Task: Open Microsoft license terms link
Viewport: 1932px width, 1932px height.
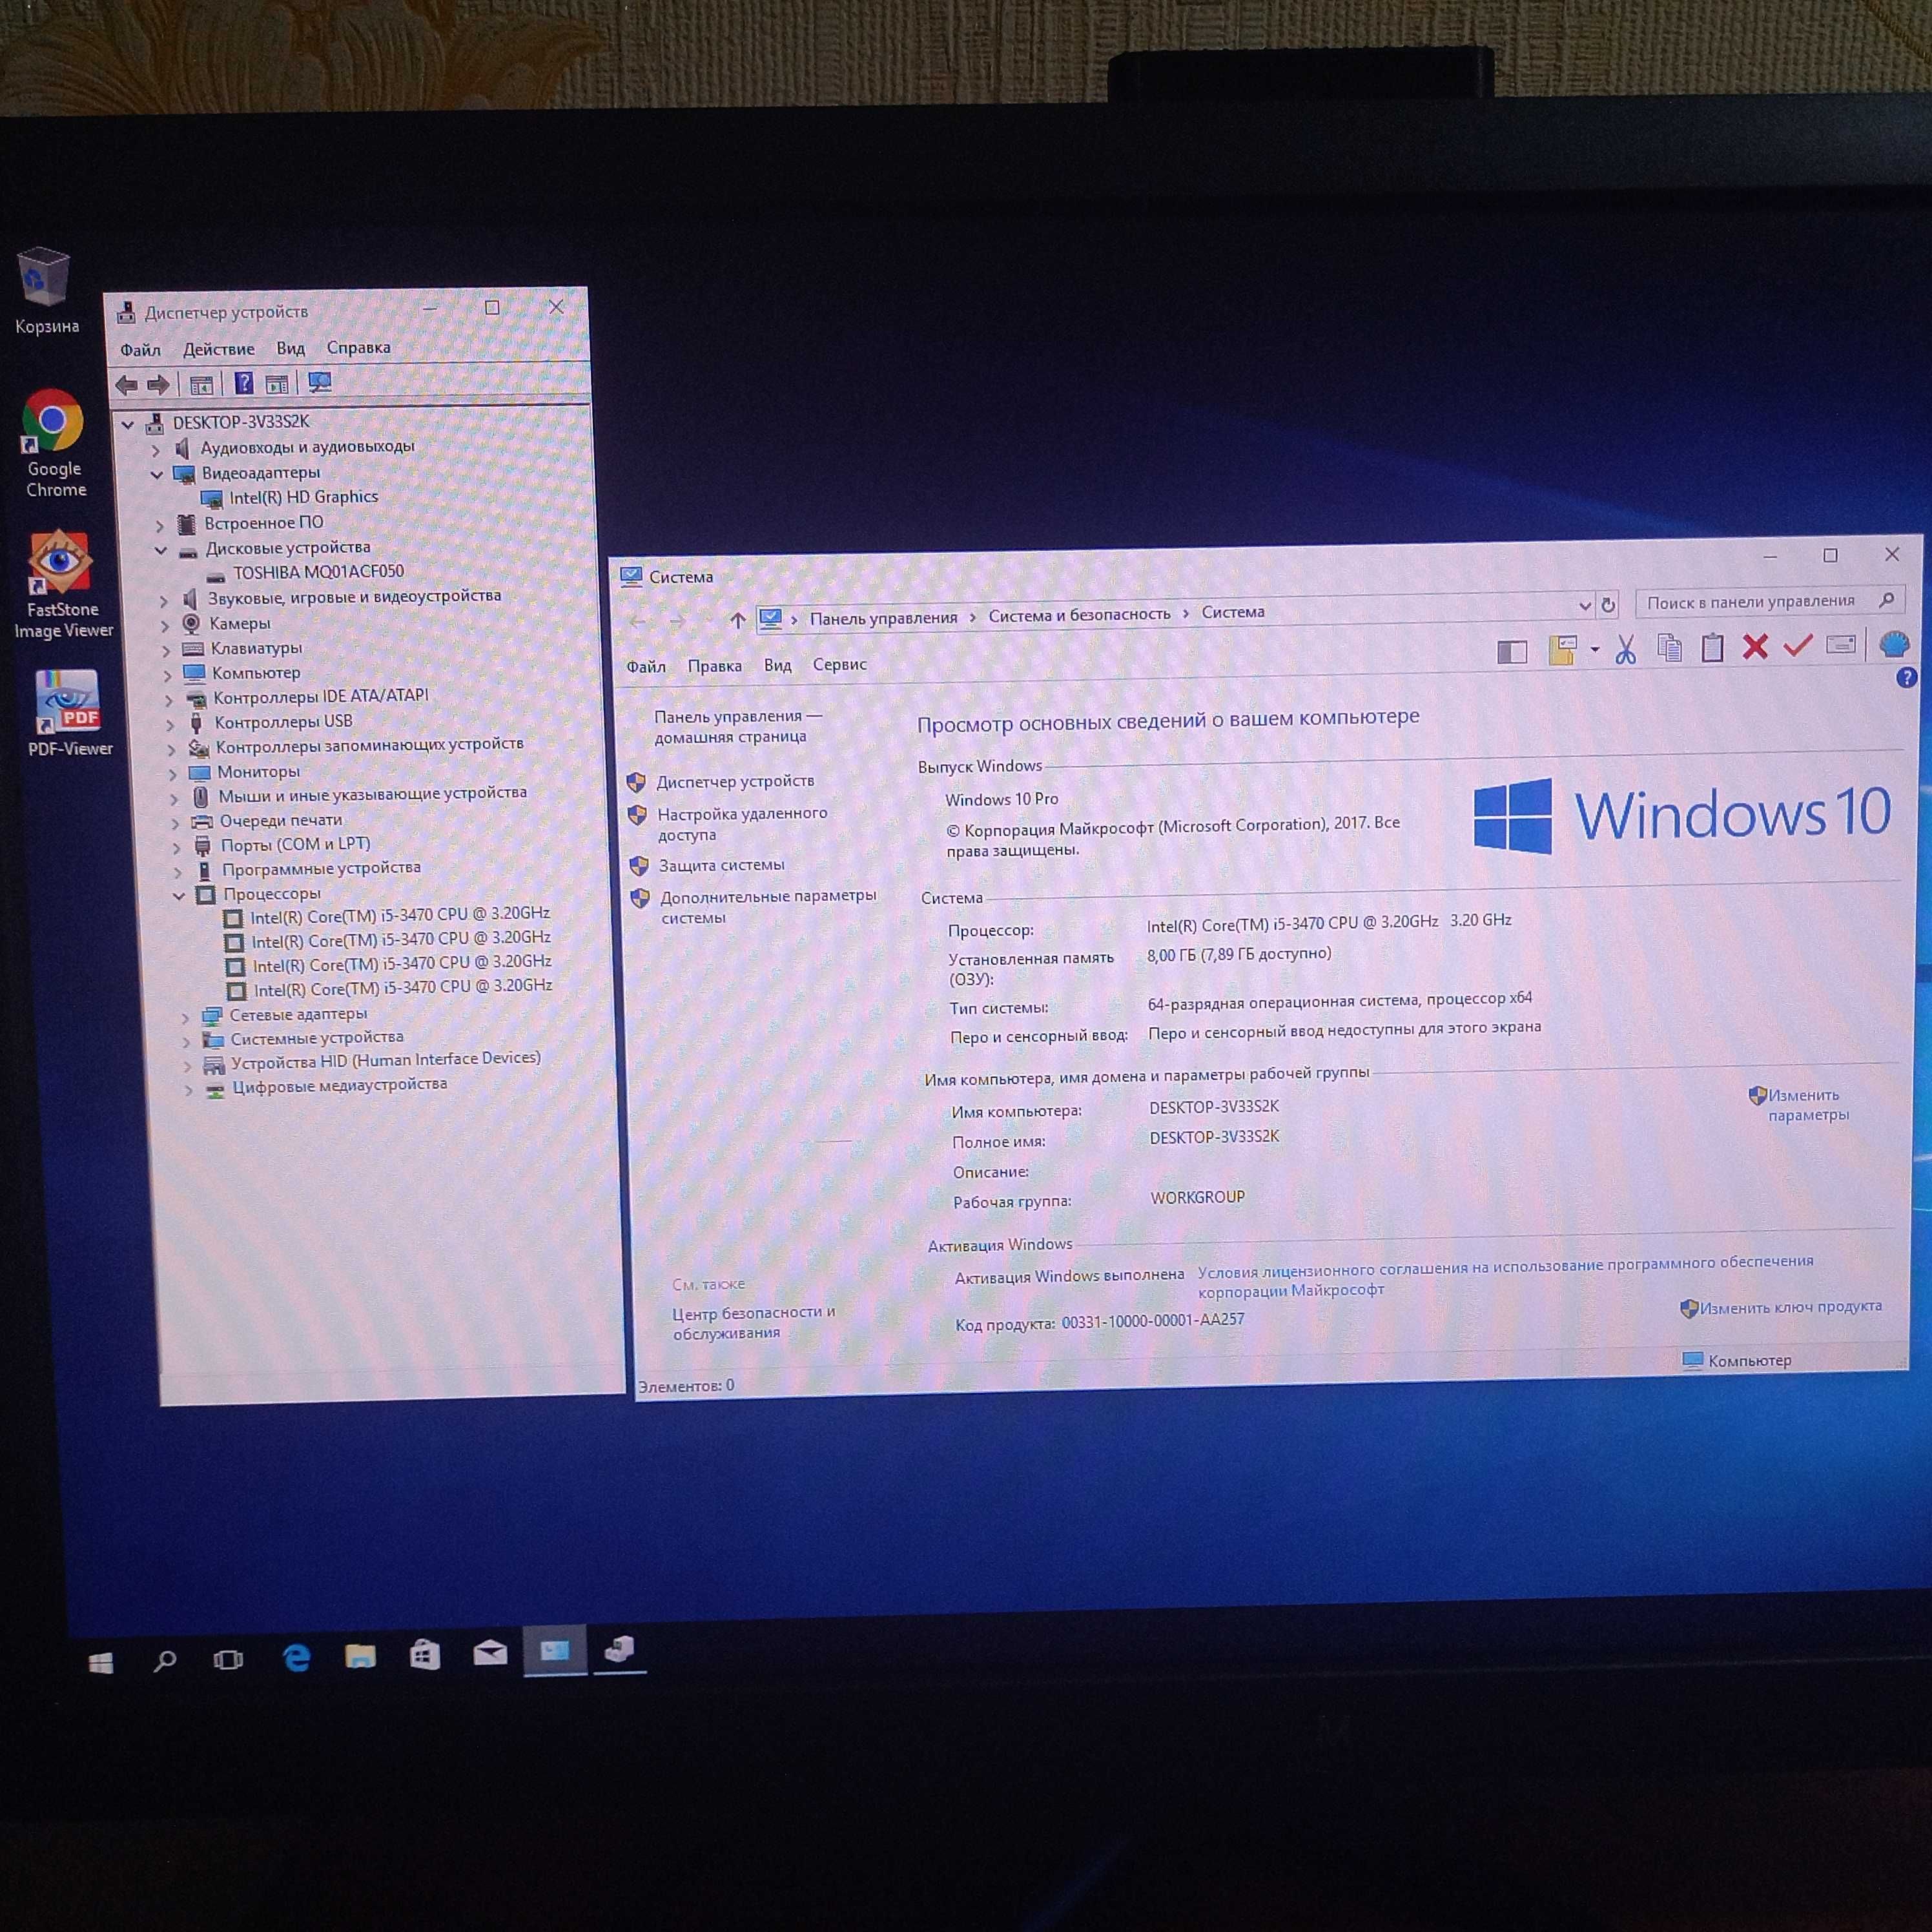Action: (x=1505, y=1276)
